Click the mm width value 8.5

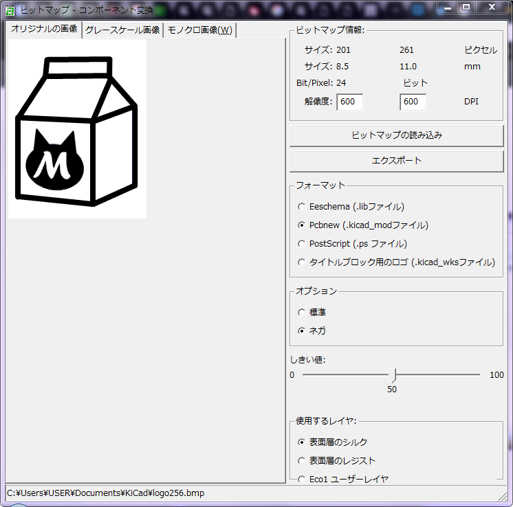click(342, 67)
